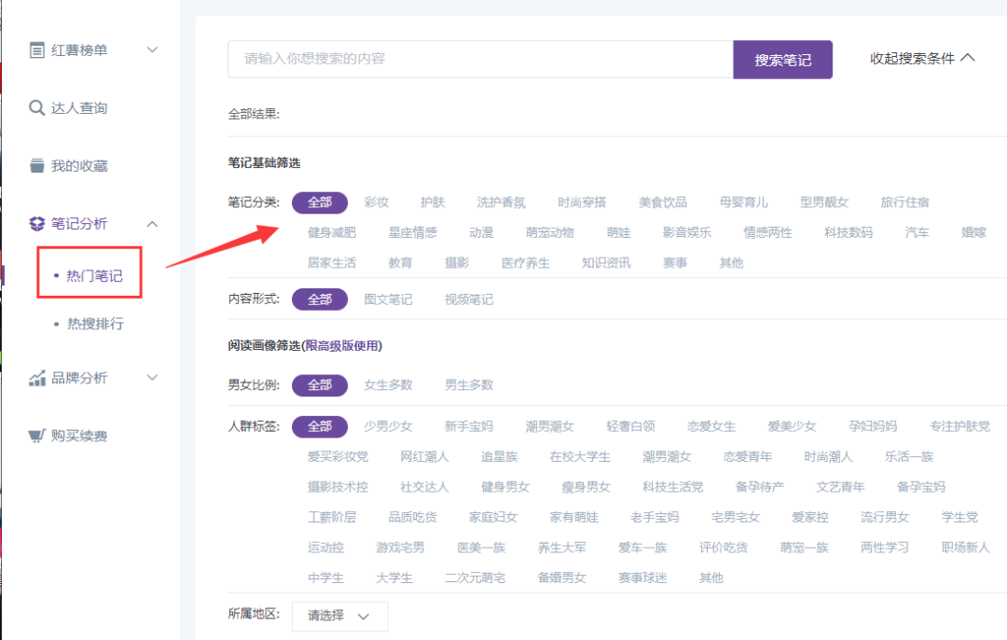The width and height of the screenshot is (1007, 640).
Task: Collapse search filters via 收起搜索条件
Action: coord(922,58)
